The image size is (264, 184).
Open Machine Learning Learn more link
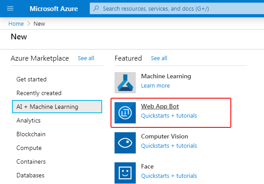(155, 86)
